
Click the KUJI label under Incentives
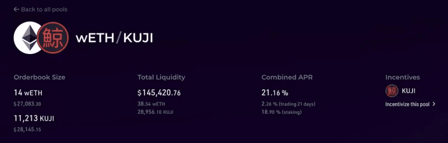coord(408,91)
